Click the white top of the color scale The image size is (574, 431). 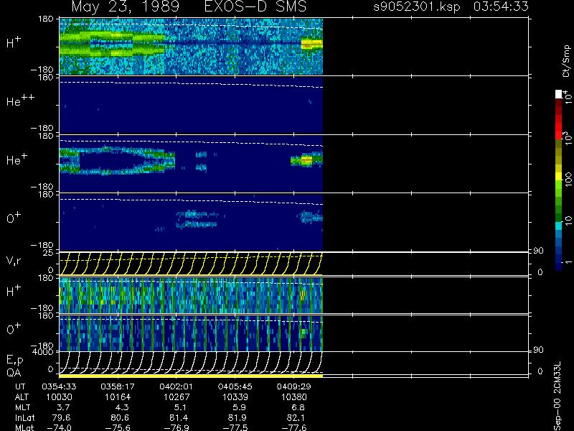click(559, 94)
